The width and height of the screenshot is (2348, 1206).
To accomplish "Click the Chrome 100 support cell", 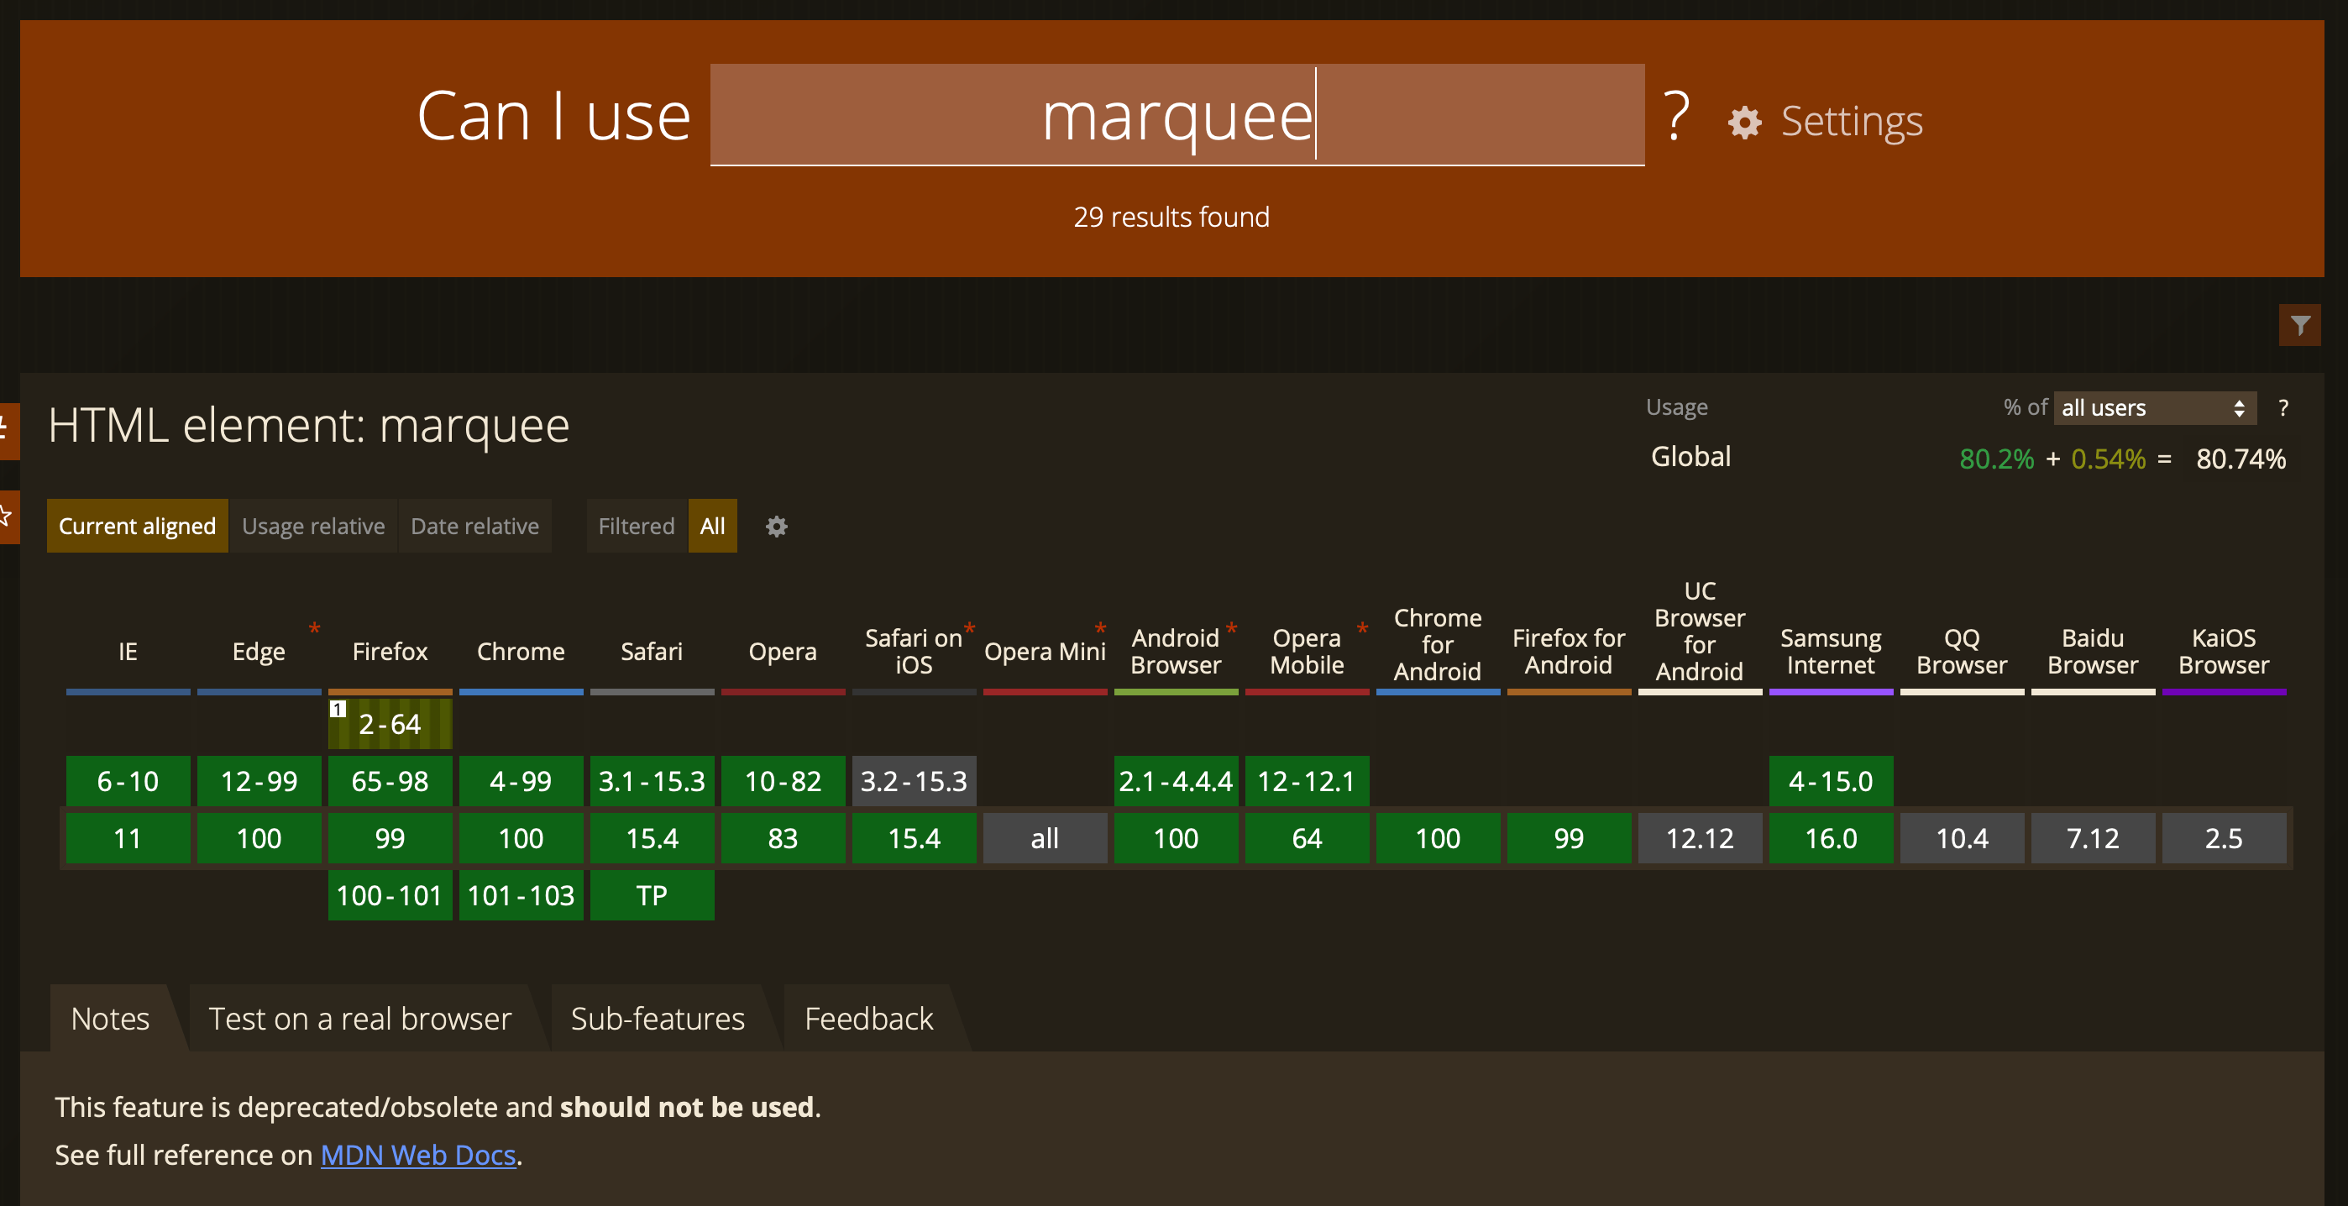I will coord(521,839).
